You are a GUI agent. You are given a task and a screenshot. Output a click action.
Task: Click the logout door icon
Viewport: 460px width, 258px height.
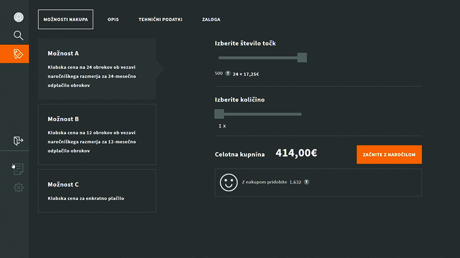18,141
